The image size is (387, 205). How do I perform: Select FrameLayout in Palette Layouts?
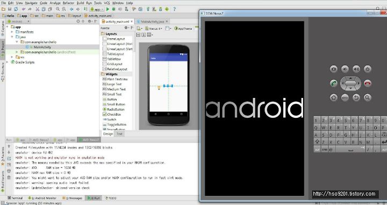click(x=114, y=39)
